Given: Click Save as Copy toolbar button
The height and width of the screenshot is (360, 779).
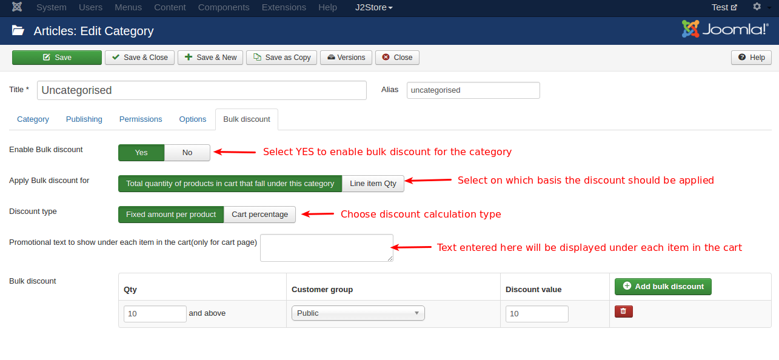Looking at the screenshot, I should point(281,58).
